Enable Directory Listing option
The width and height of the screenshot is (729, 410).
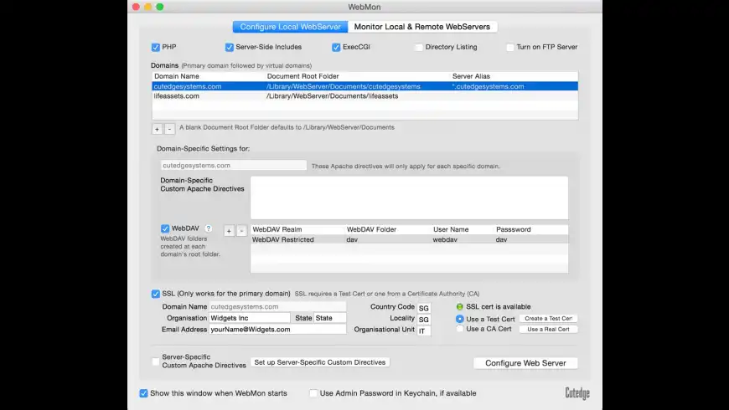(419, 47)
